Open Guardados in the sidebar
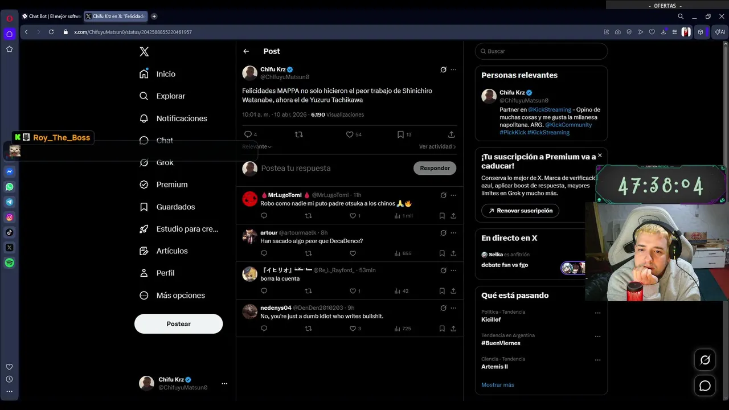This screenshot has height=410, width=729. point(167,207)
